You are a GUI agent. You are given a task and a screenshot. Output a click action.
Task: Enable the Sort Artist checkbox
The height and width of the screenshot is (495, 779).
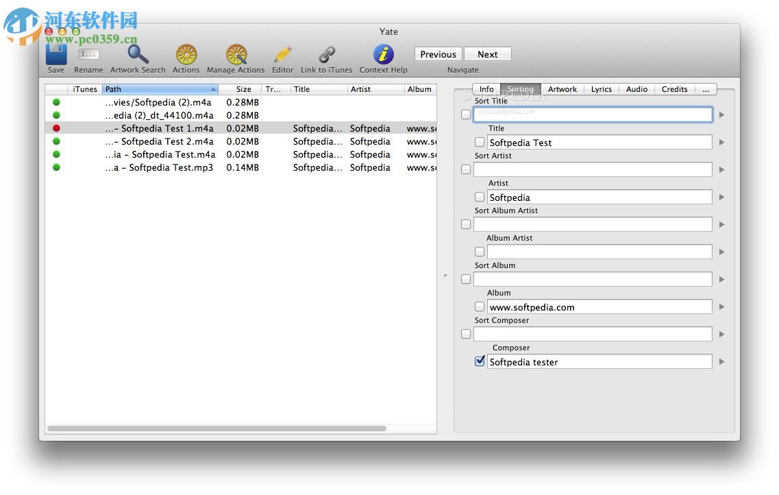(466, 169)
